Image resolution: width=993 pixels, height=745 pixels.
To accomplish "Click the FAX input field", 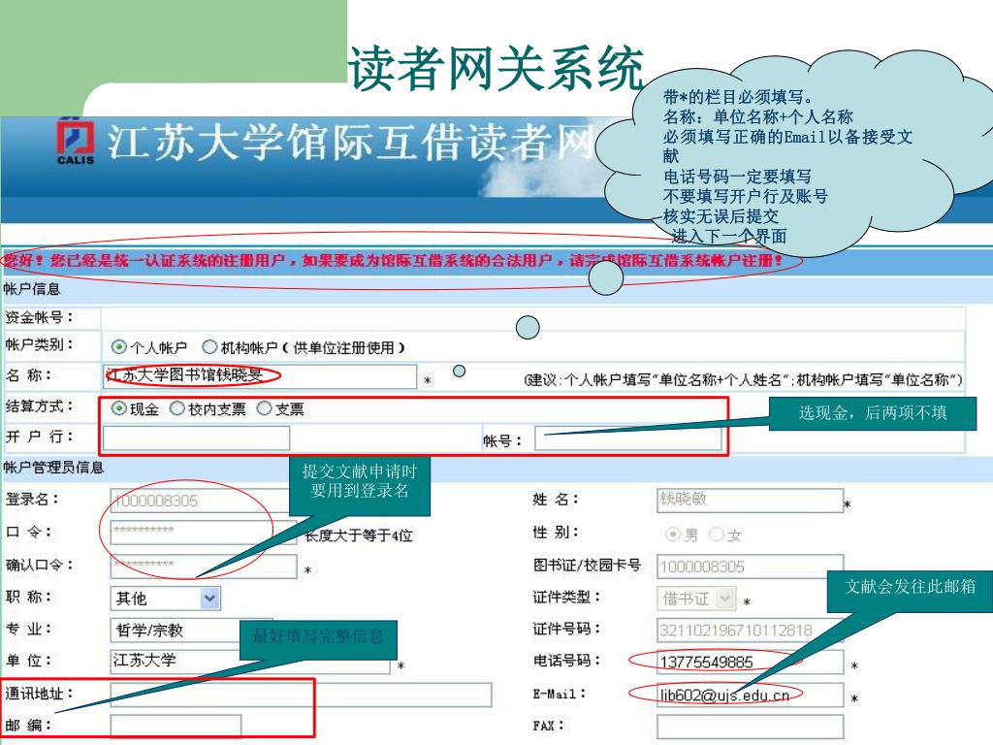I will (x=751, y=727).
